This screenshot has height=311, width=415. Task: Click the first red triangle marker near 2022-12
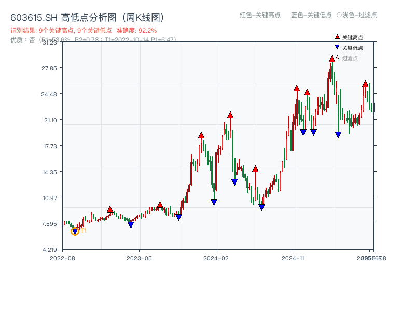pyautogui.click(x=110, y=209)
